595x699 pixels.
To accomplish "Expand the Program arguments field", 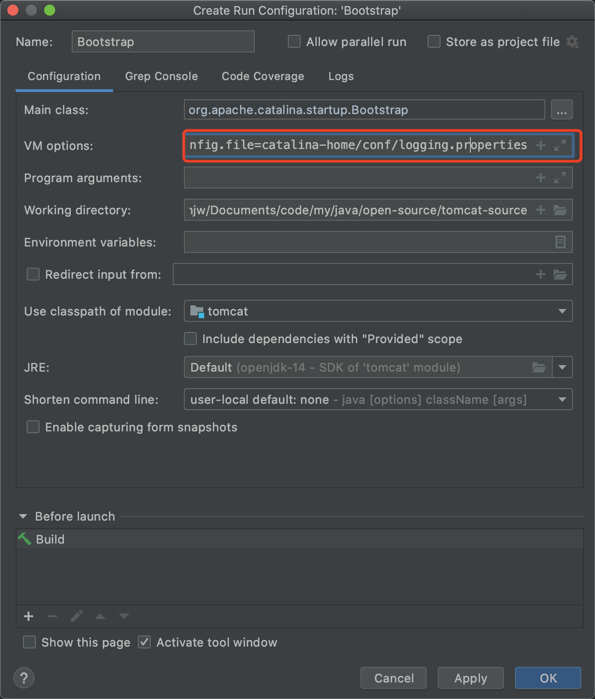I will click(560, 178).
